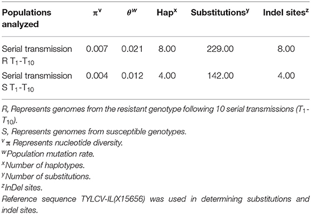
Task: Select the 0.004 nucleotide diversity value
Action: tap(97, 76)
